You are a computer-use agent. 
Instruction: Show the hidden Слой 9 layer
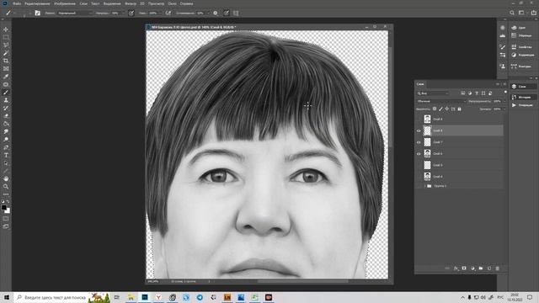pyautogui.click(x=419, y=120)
